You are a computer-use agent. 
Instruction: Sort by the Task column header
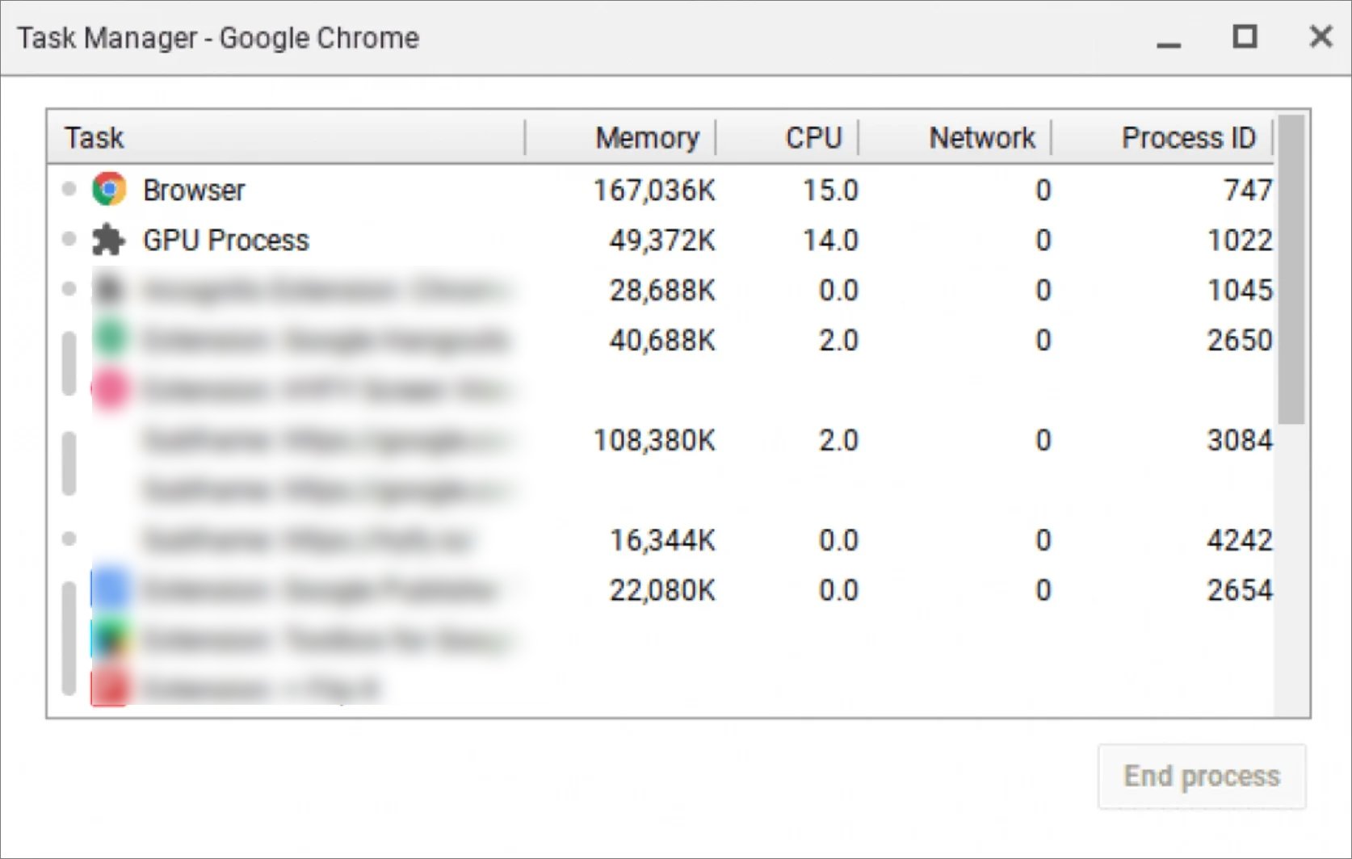tap(286, 137)
